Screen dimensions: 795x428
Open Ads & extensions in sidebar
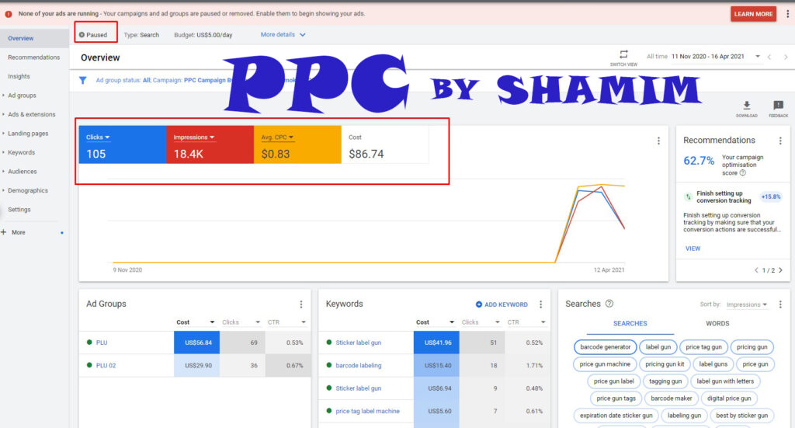click(x=31, y=115)
